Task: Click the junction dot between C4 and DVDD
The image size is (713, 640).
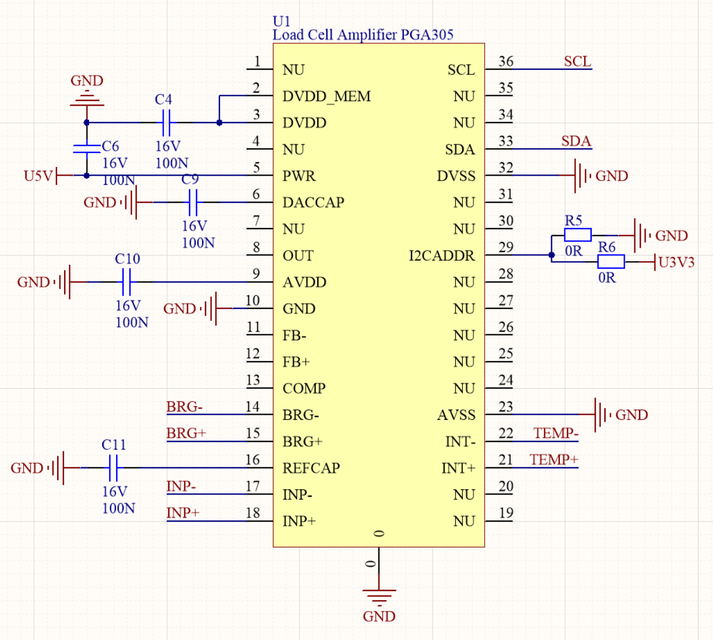Action: click(x=220, y=122)
